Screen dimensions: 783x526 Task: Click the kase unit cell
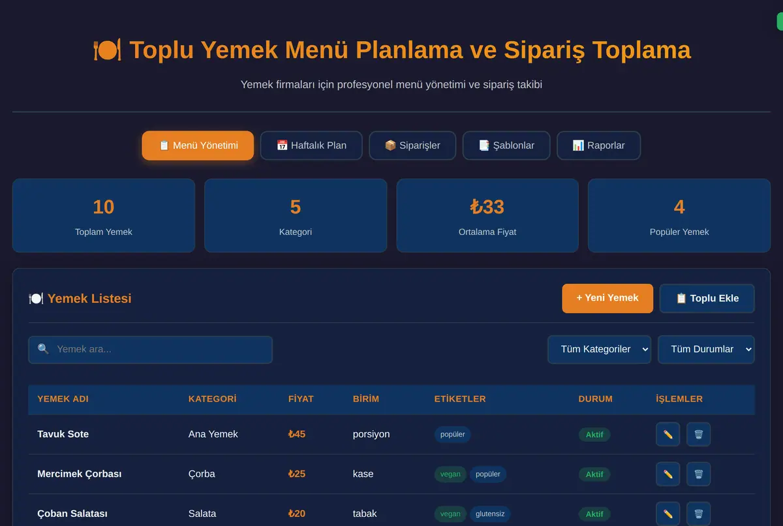tap(363, 474)
